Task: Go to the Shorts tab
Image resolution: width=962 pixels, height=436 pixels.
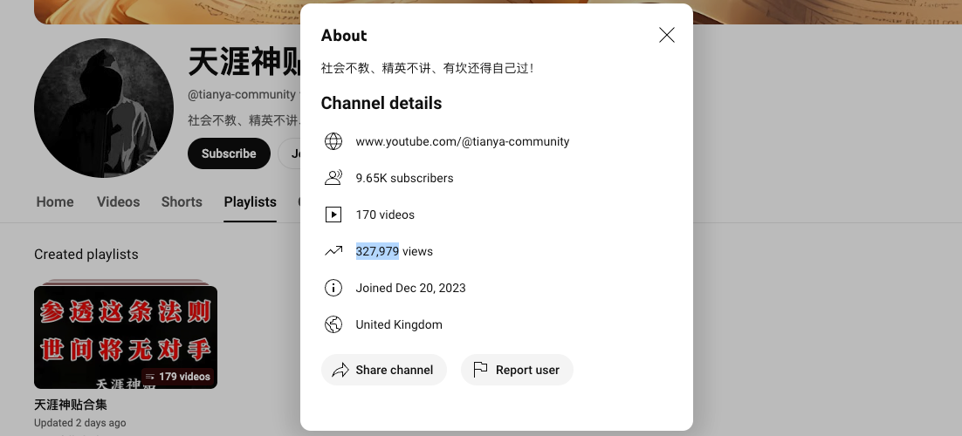Action: click(x=182, y=201)
